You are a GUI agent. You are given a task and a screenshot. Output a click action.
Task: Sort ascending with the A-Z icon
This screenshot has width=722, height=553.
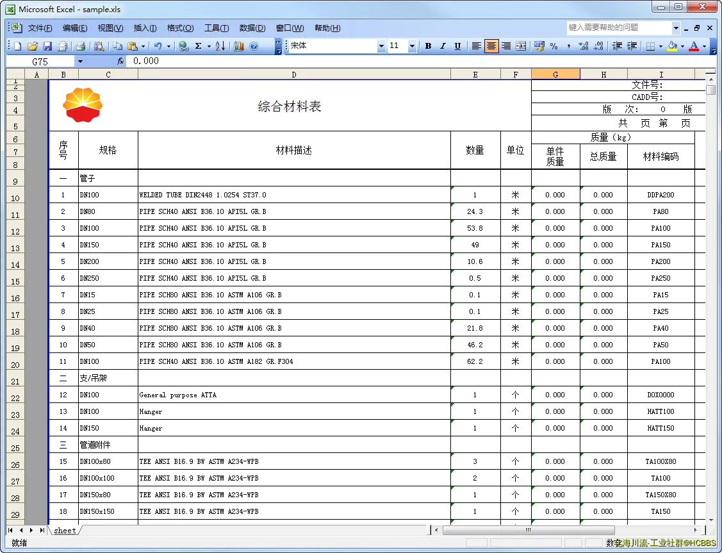click(x=220, y=46)
